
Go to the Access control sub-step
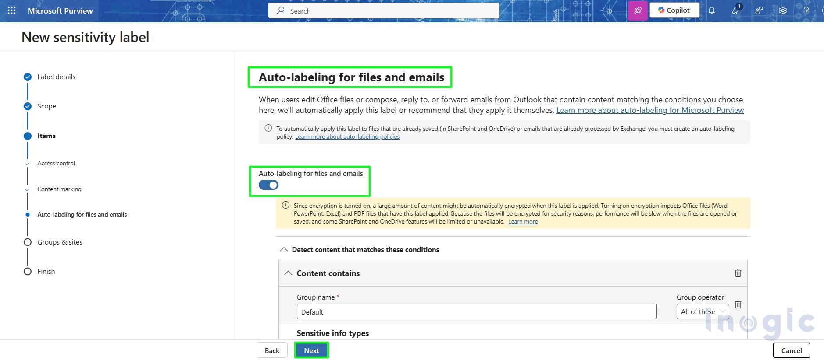(x=56, y=163)
